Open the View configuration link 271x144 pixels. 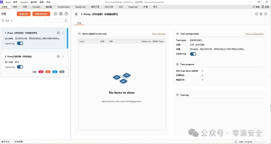(254, 34)
